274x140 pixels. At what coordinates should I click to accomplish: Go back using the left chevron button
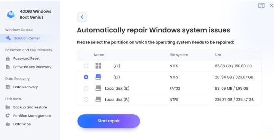click(82, 17)
